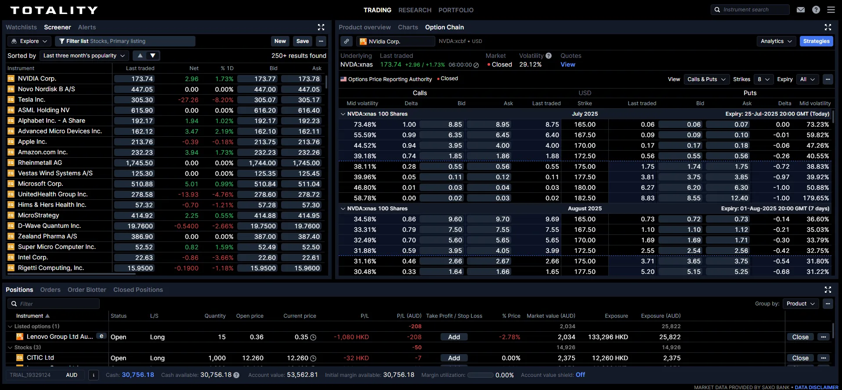This screenshot has height=390, width=842.
Task: Maximize the Screener panel
Action: pos(321,27)
